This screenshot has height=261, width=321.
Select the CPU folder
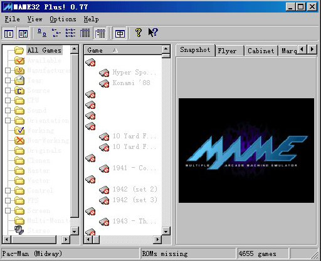click(x=27, y=100)
